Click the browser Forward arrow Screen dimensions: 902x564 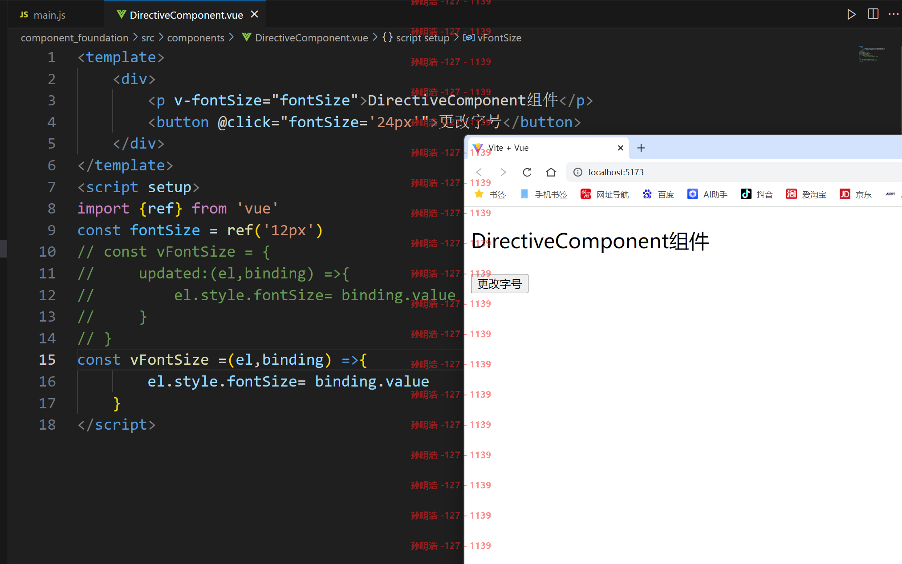503,172
